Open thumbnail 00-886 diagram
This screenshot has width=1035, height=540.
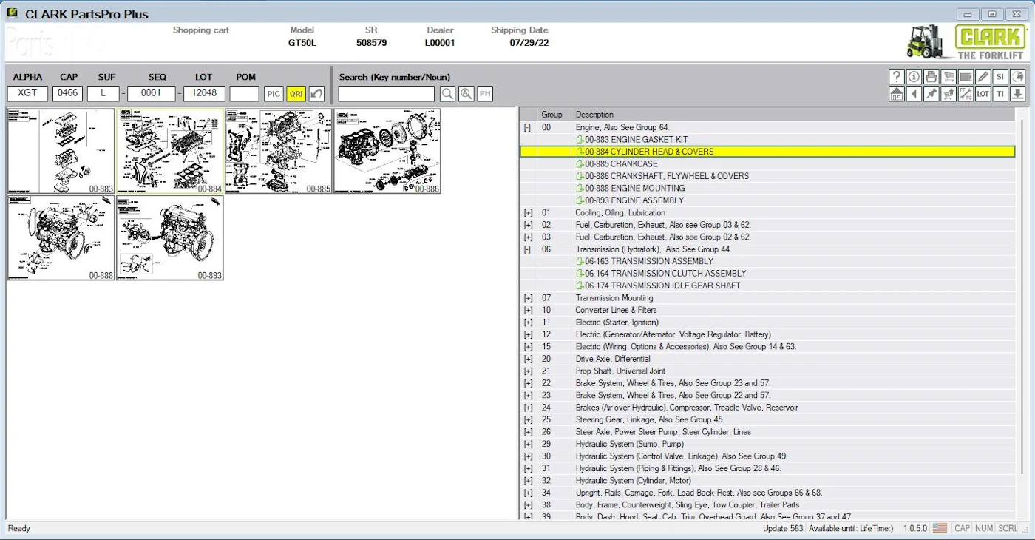[x=387, y=152]
